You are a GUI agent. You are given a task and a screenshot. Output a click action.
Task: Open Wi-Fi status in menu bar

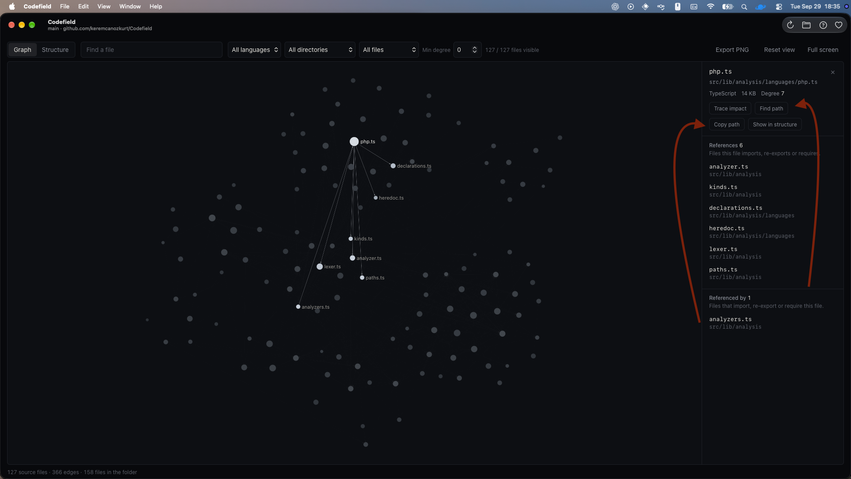[x=710, y=7]
